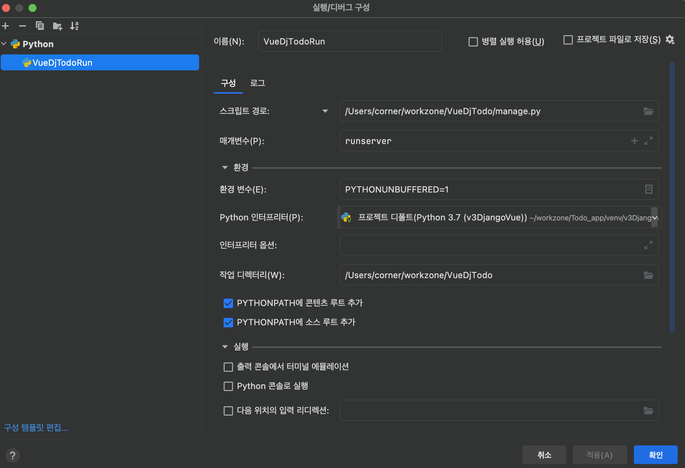The width and height of the screenshot is (685, 468).
Task: Collapse the 환경 section
Action: [225, 168]
